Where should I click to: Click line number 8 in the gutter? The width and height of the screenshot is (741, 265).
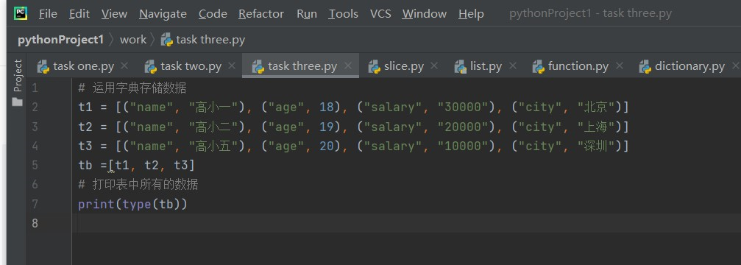[x=35, y=223]
